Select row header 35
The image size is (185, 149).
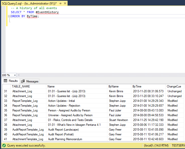7,110
